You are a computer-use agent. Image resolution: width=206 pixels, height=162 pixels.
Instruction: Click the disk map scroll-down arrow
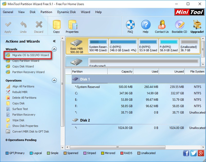coord(203,64)
